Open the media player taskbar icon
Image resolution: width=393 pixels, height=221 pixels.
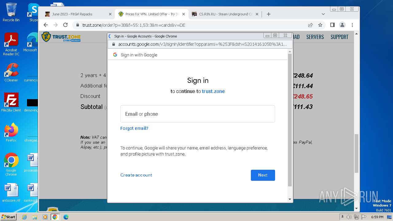45,217
